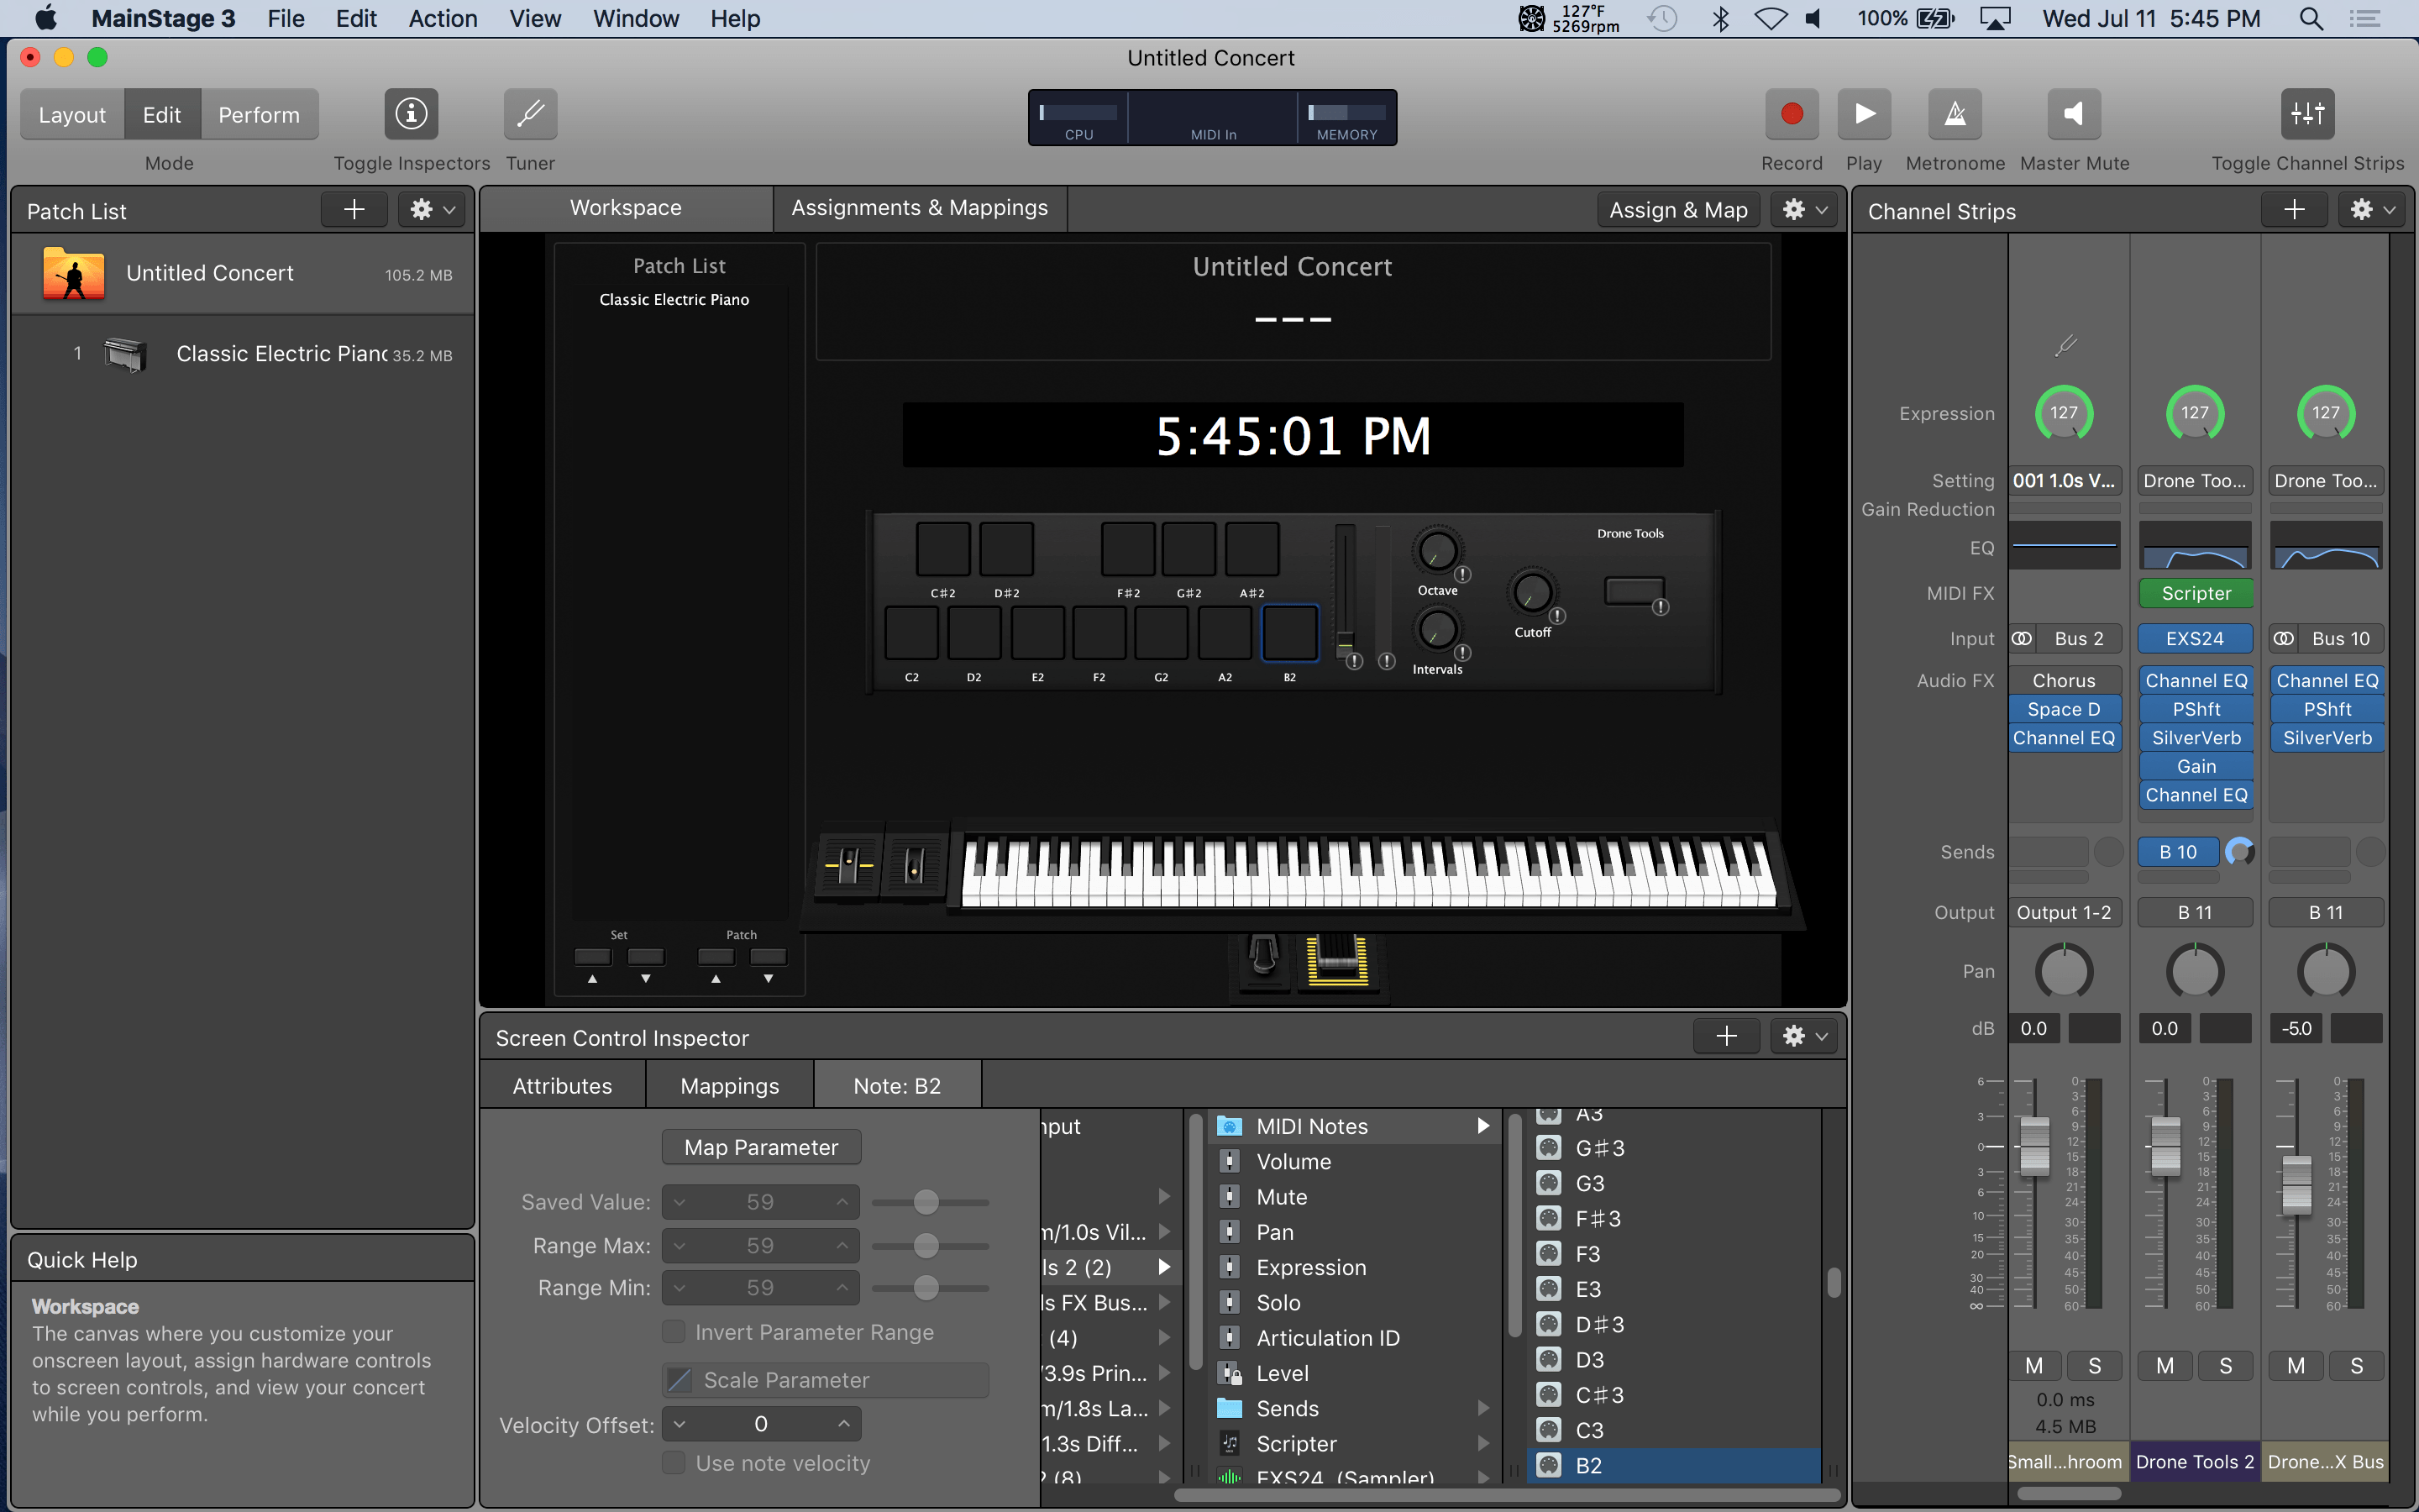Add a new channel strip with plus
2419x1512 pixels.
click(x=2294, y=209)
